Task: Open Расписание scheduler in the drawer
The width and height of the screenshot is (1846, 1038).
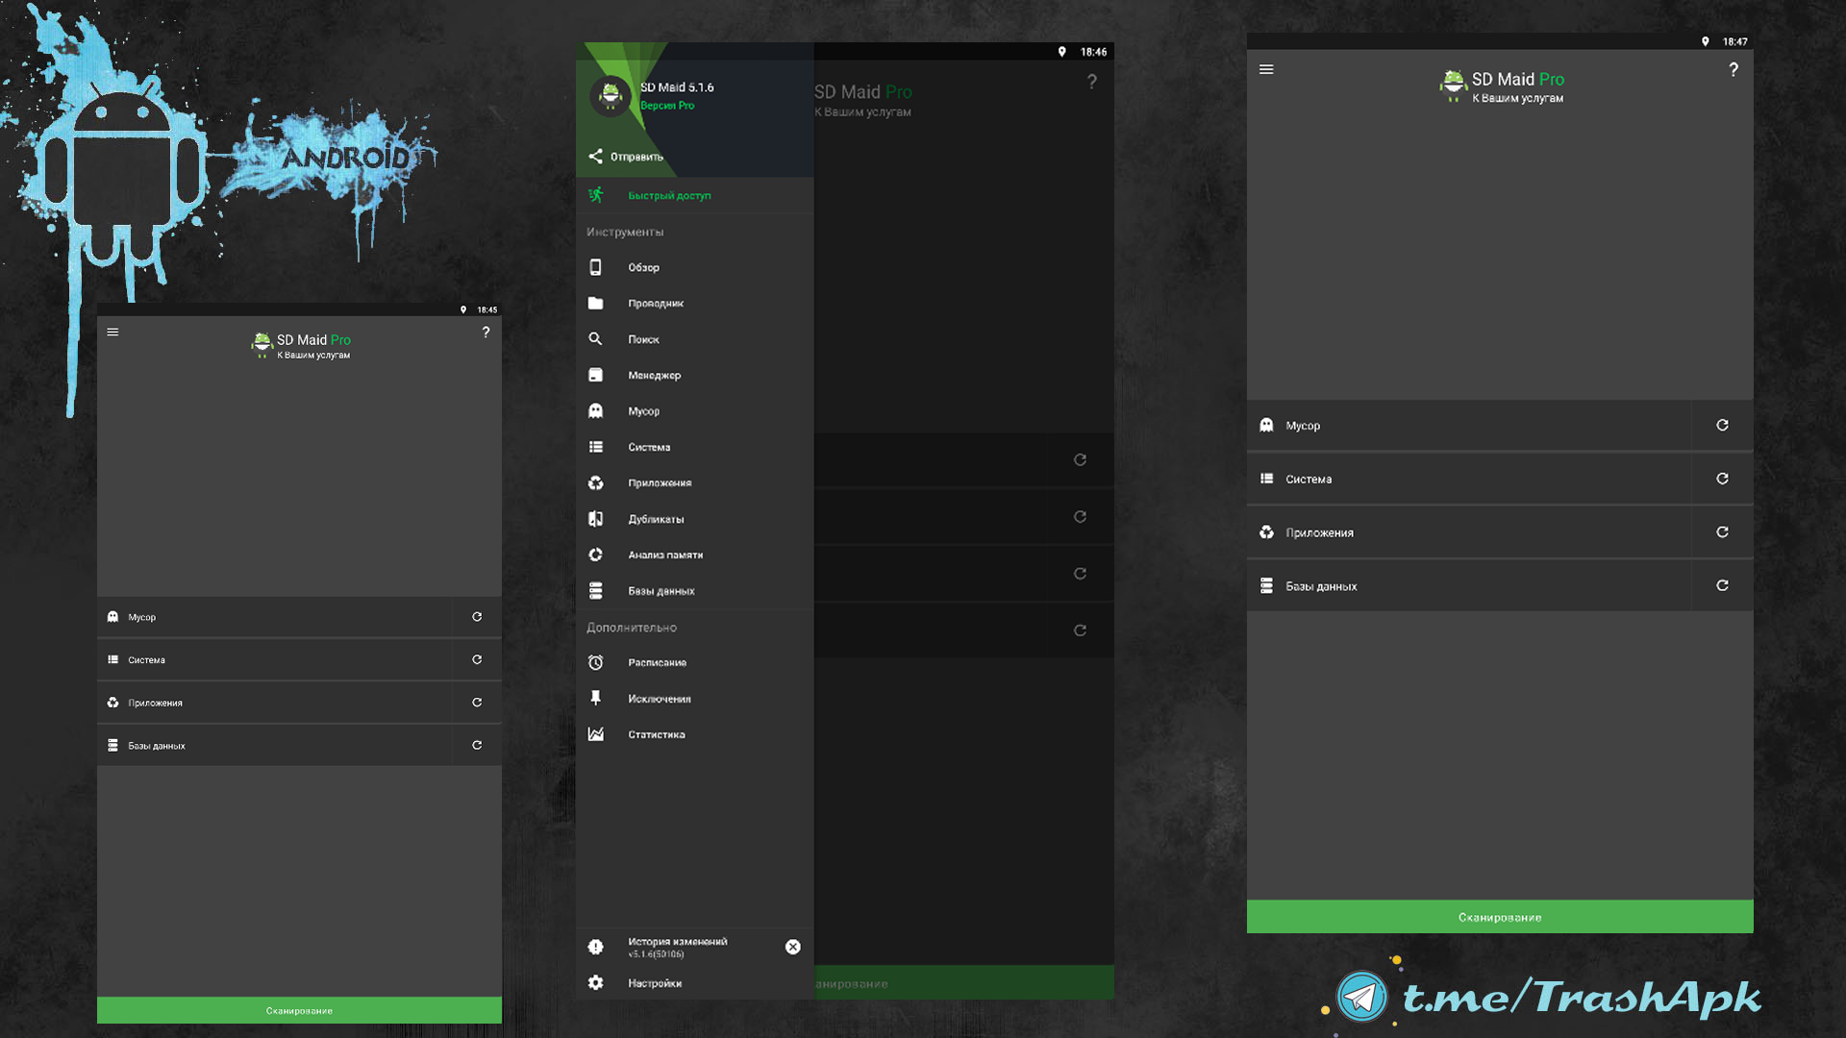Action: click(657, 662)
